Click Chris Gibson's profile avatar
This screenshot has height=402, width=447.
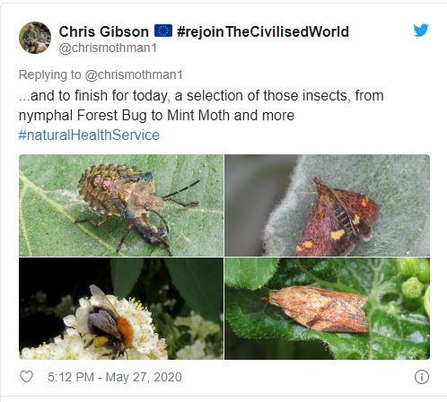(x=35, y=38)
